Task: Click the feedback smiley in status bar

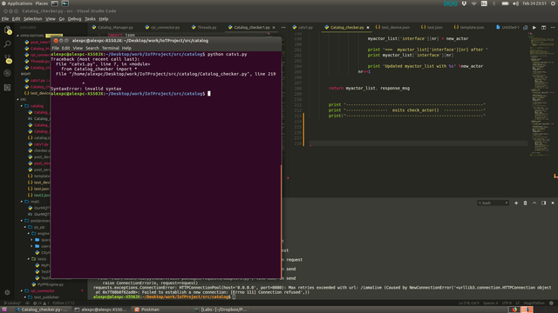Action: (551, 303)
